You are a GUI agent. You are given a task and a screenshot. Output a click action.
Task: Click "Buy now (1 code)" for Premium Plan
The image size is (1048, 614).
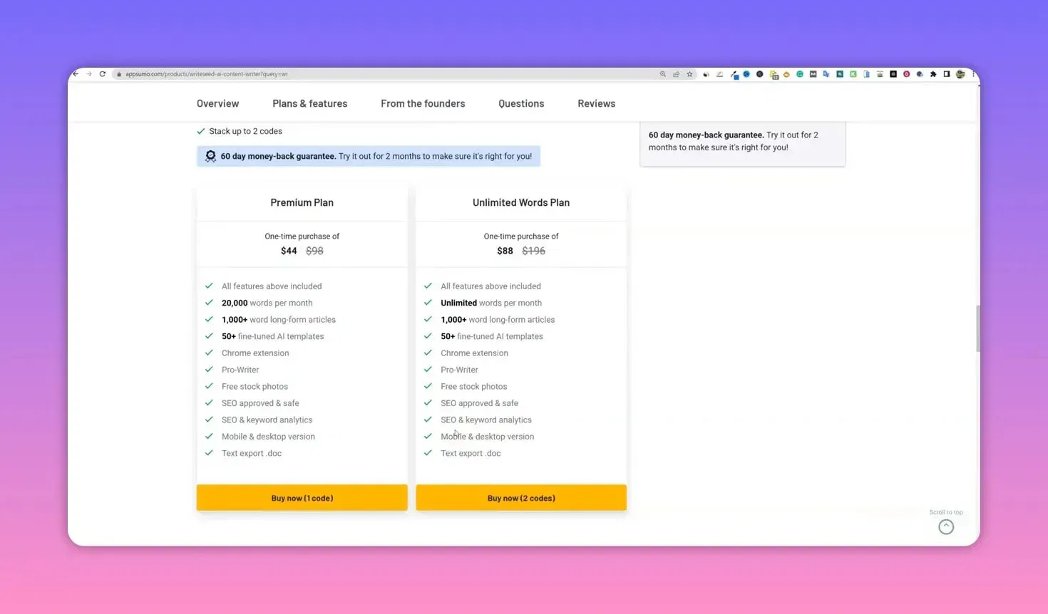coord(302,497)
